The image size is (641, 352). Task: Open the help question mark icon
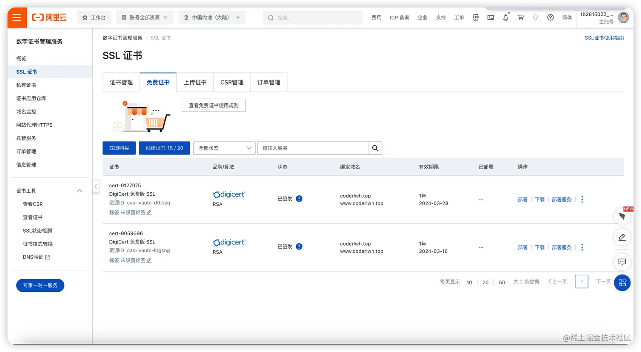click(x=550, y=17)
